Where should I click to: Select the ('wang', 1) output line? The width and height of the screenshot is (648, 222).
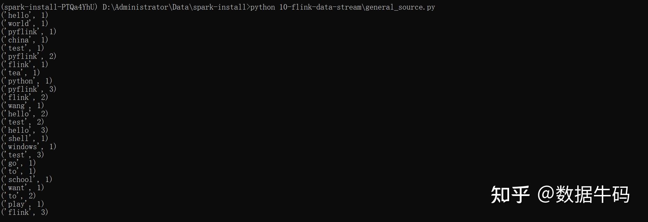(23, 105)
